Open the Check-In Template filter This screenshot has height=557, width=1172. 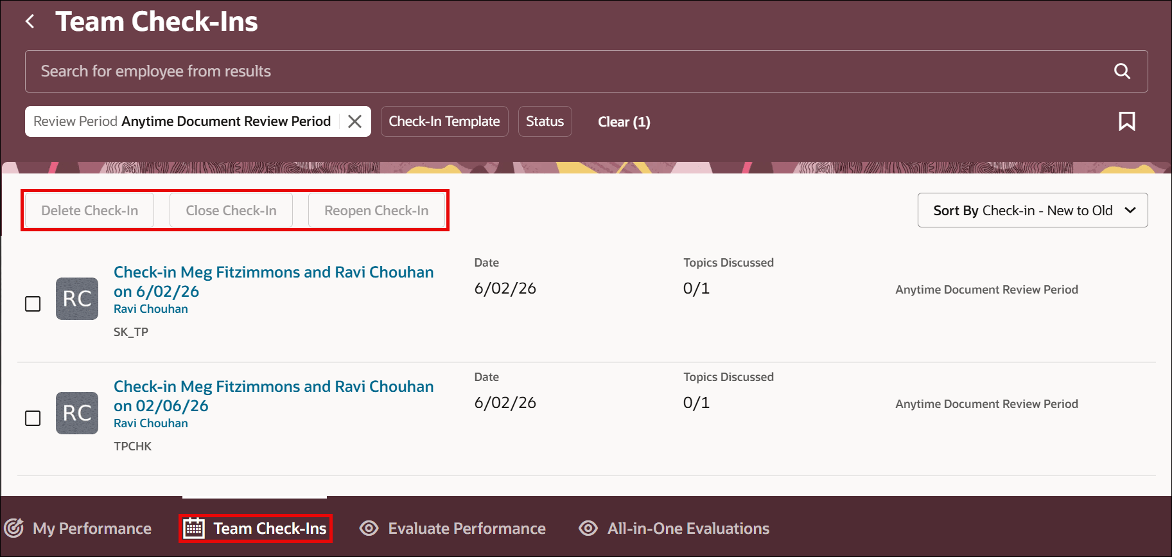click(444, 121)
